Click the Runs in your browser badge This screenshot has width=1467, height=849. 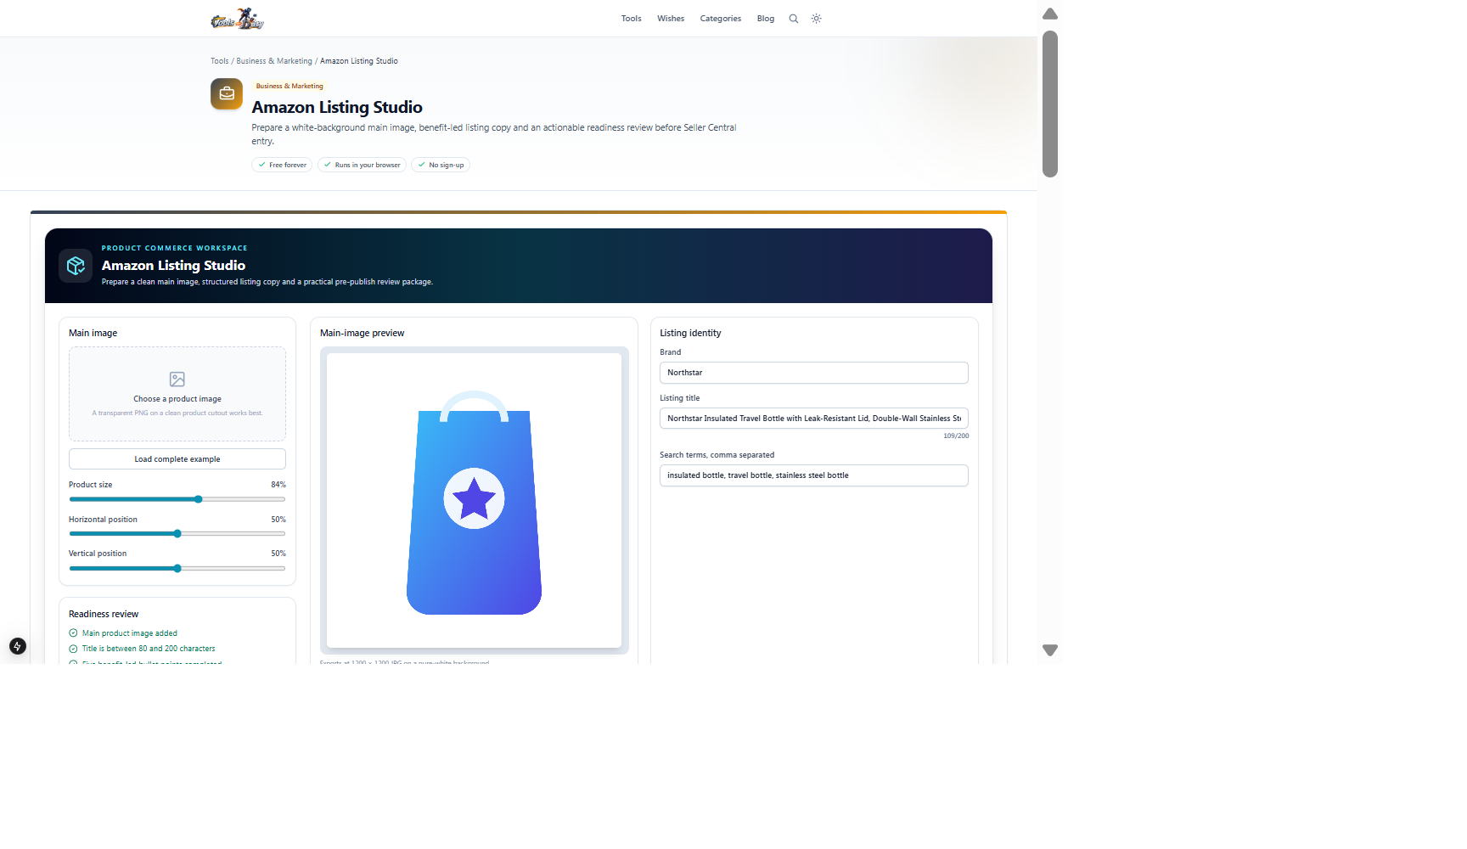(x=362, y=165)
